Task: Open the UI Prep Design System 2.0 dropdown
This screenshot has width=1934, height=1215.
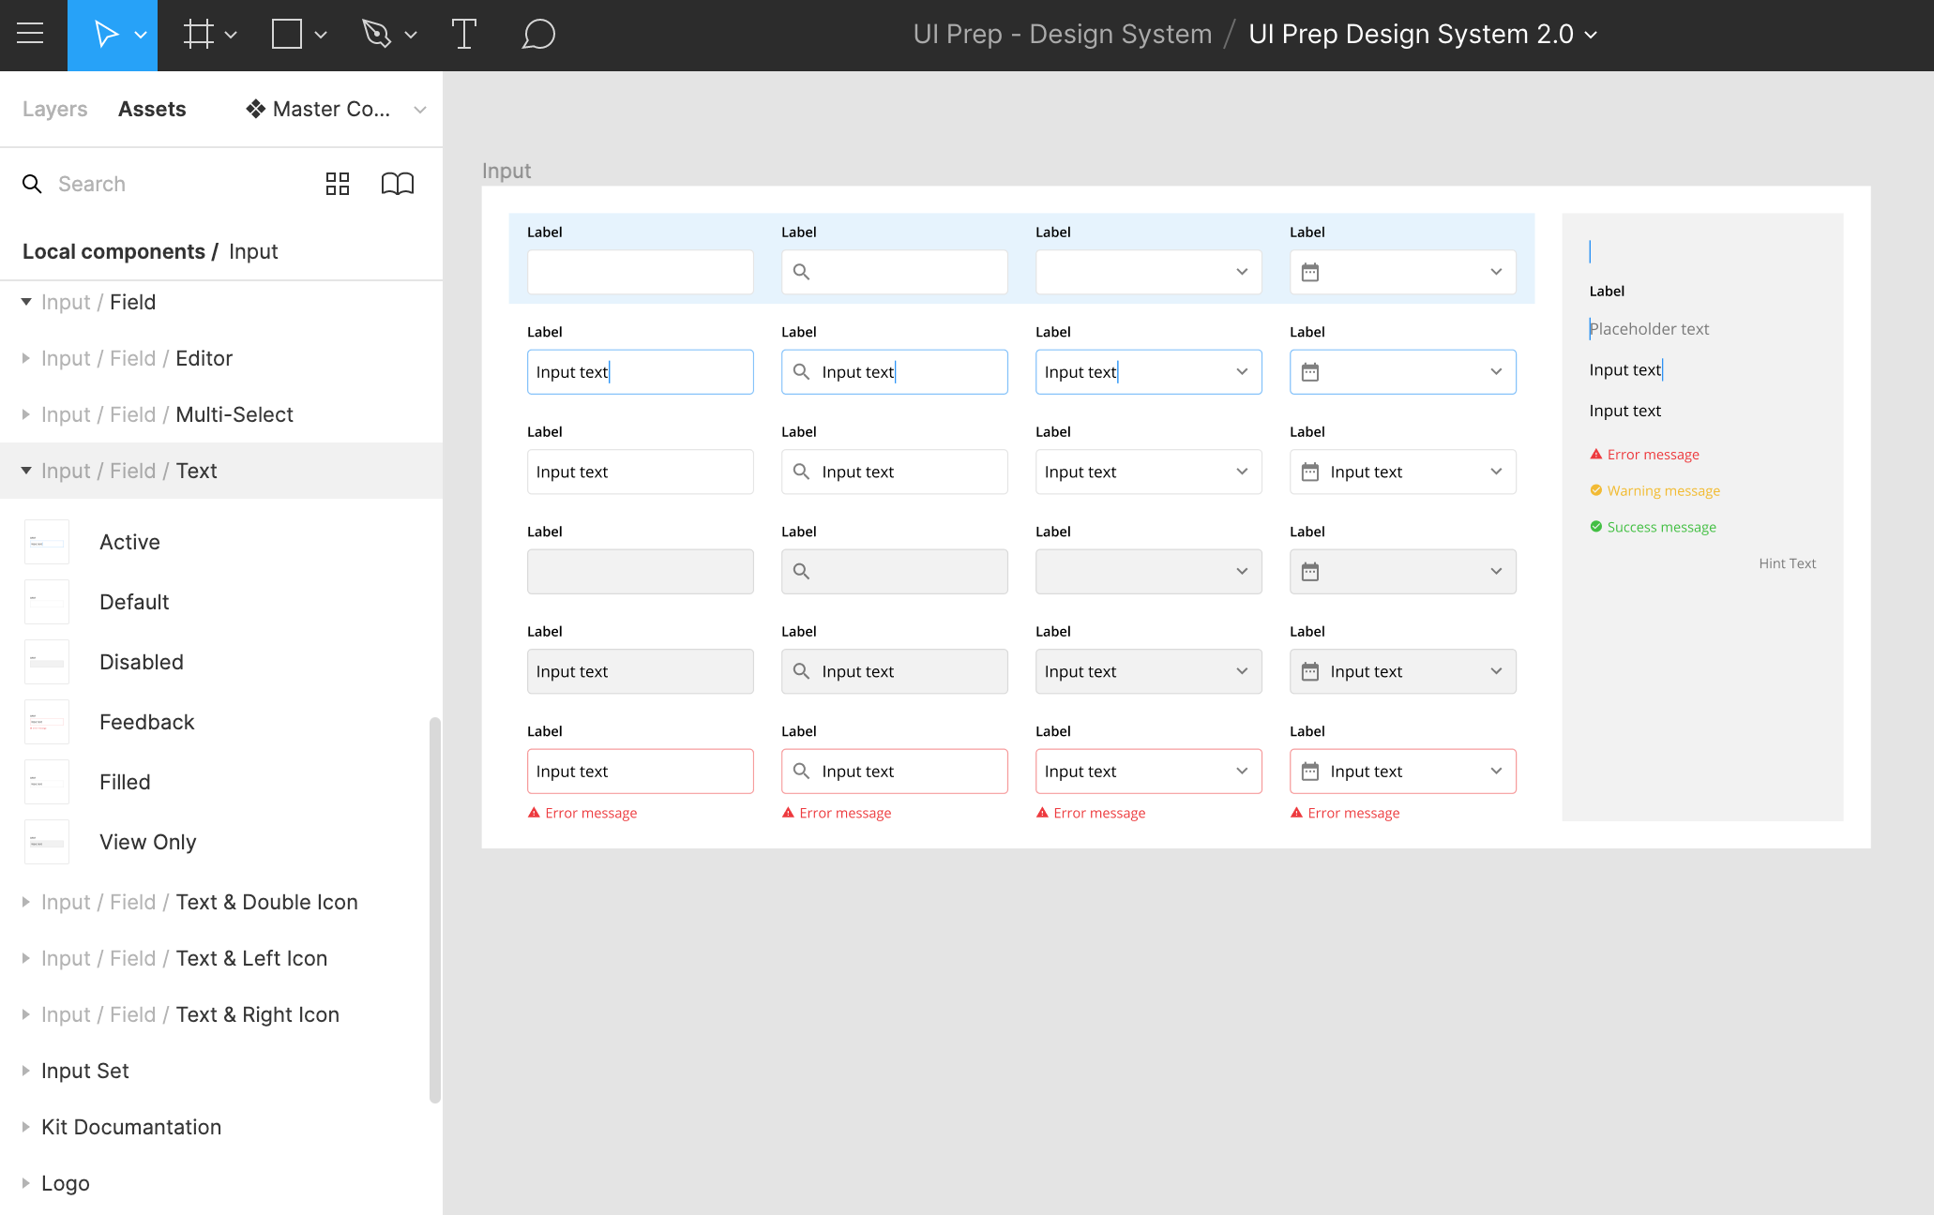Action: point(1590,35)
